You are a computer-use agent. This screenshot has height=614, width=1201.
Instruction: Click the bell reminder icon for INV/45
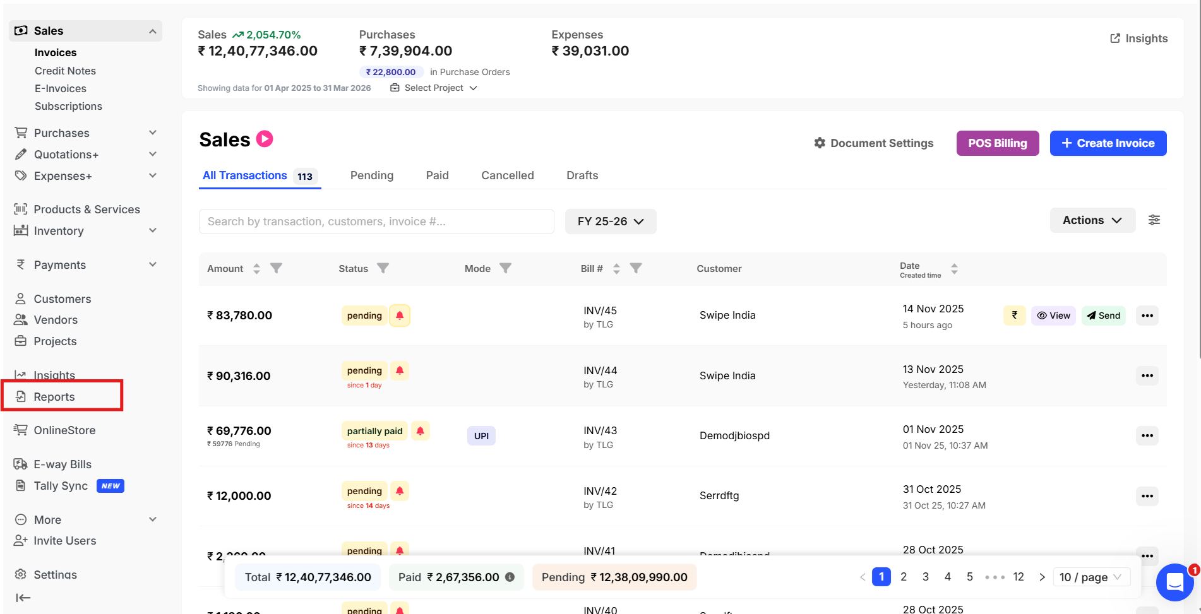click(x=400, y=316)
